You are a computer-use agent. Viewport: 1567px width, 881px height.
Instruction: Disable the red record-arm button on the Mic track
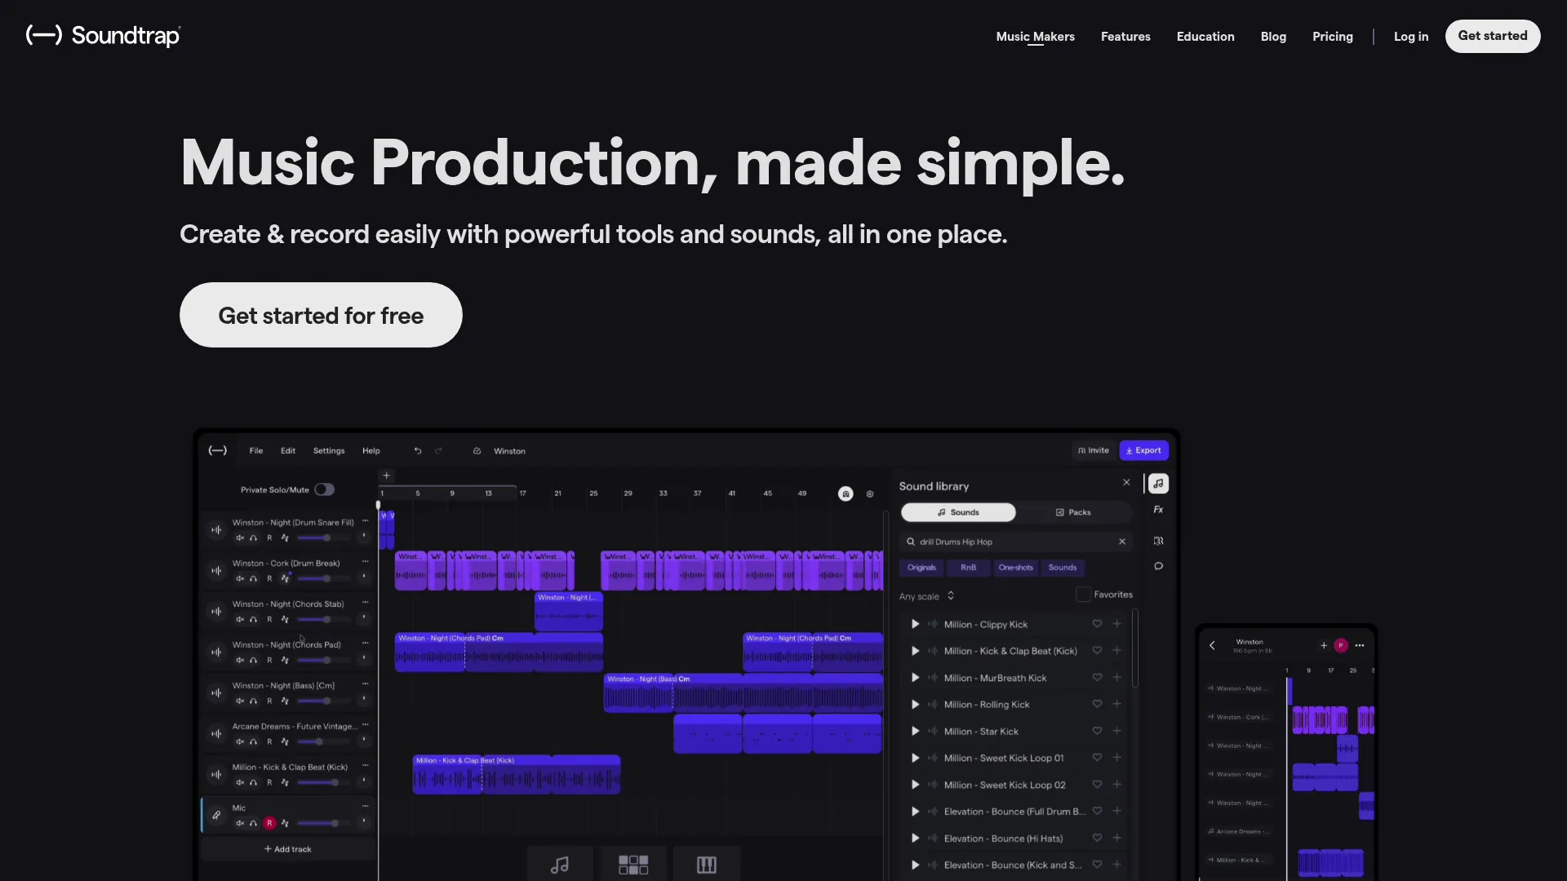[269, 823]
